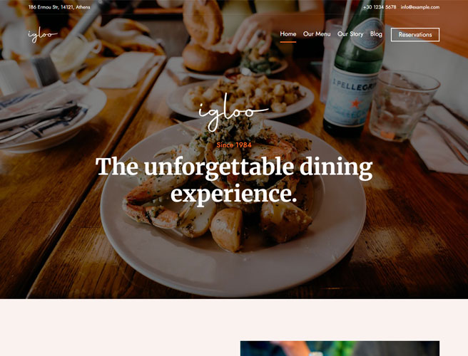Call the +30 1234 5678 phone number

(x=380, y=7)
